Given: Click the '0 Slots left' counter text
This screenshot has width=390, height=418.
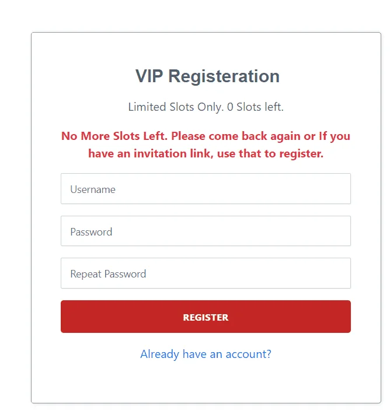Looking at the screenshot, I should tap(255, 107).
